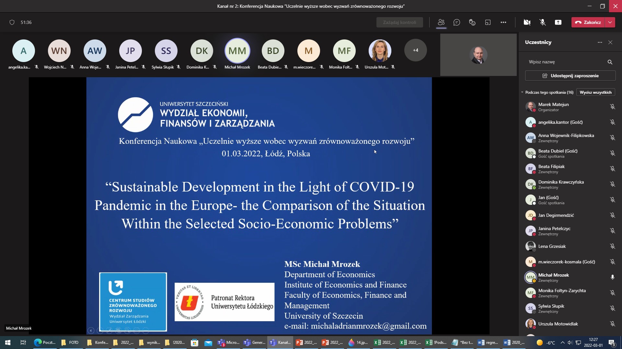This screenshot has width=622, height=349.
Task: Open Uczestnicy panel more options menu
Action: (600, 42)
